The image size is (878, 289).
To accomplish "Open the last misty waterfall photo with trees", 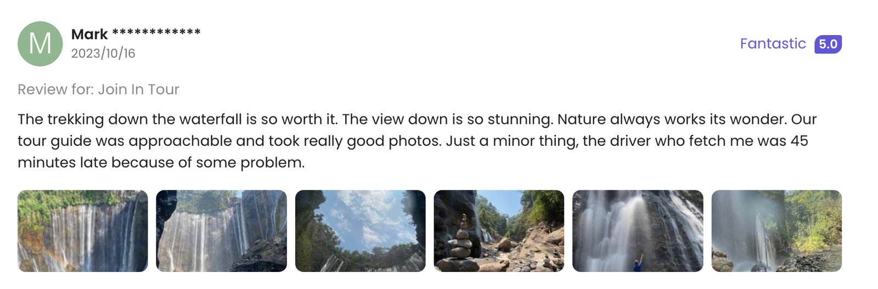I will [776, 231].
